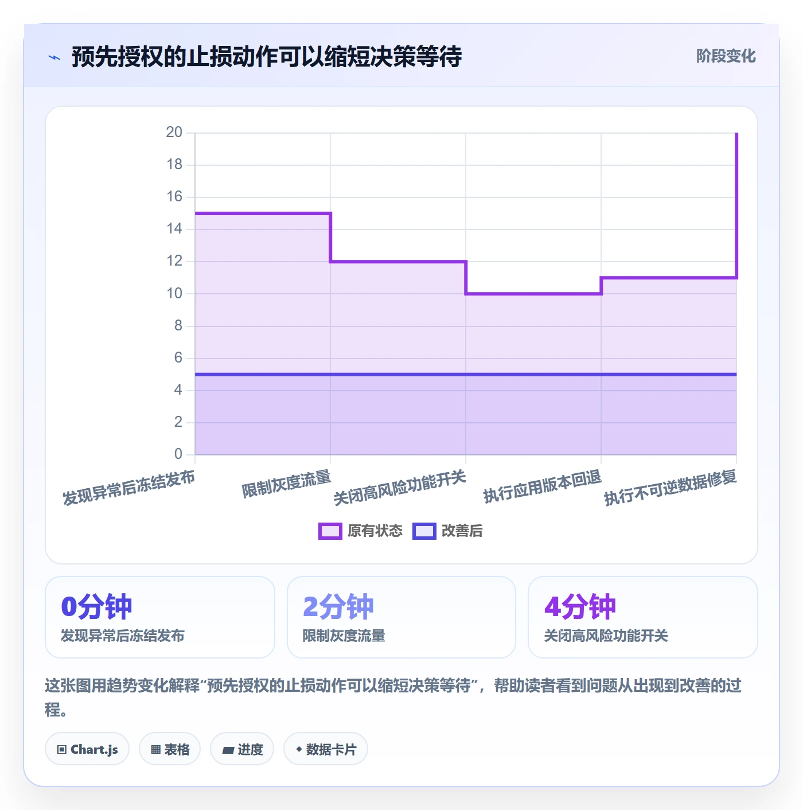This screenshot has height=810, width=803.
Task: Click 关闭高风险功能开关 caption in the third card
Action: (606, 636)
